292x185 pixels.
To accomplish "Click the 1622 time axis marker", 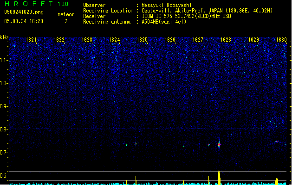I will tap(59, 40).
